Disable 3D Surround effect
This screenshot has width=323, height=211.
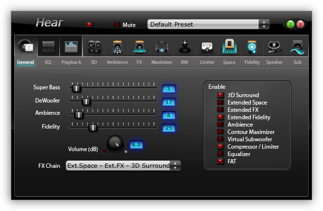click(220, 95)
